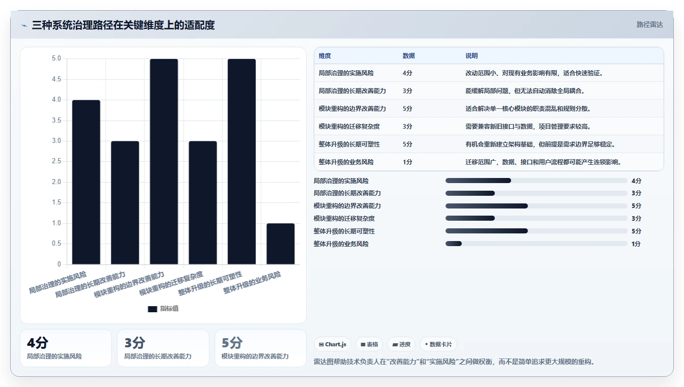
Task: Select the table cell 局部治理的长期改善能力
Action: [x=352, y=91]
